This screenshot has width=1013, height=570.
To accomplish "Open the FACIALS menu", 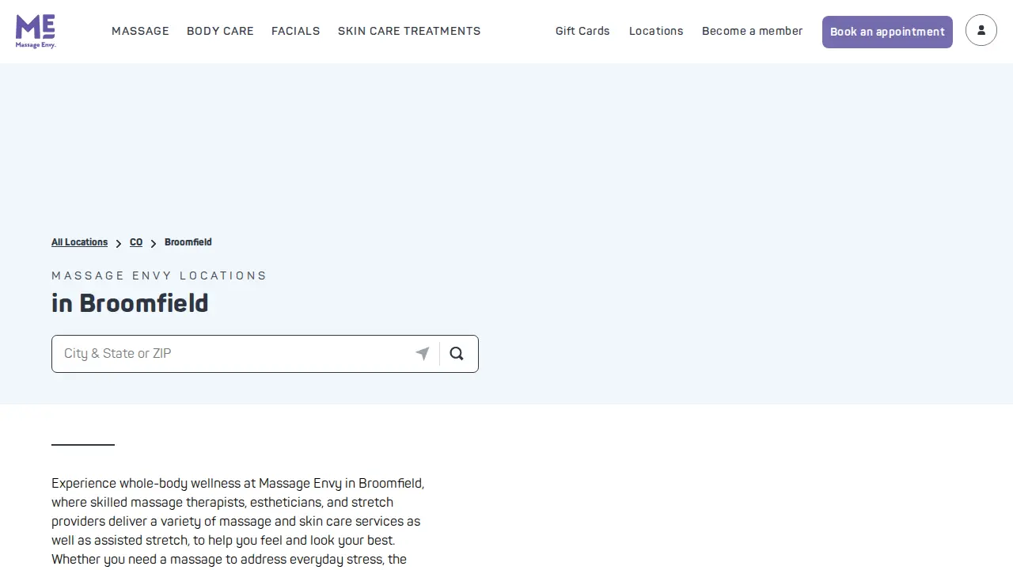I will 296,31.
